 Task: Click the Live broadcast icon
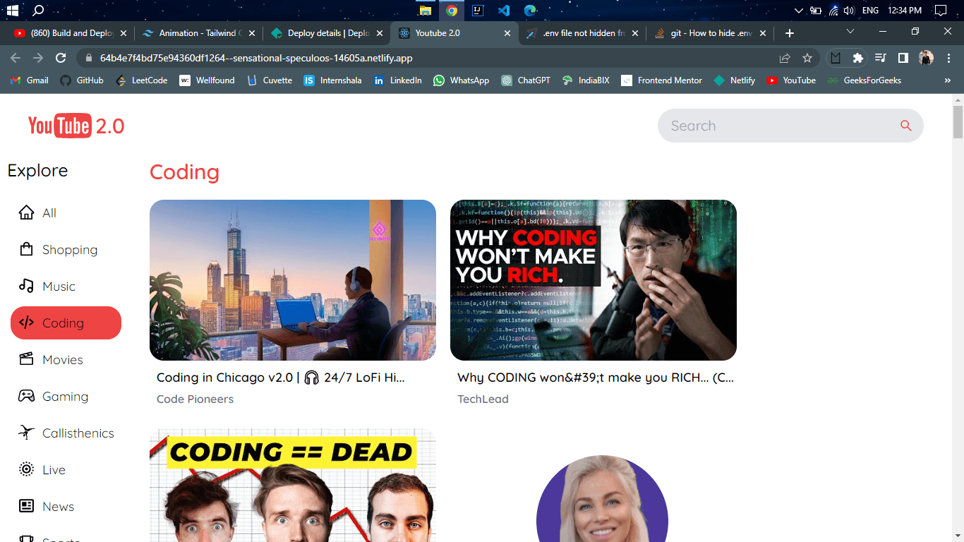click(26, 469)
